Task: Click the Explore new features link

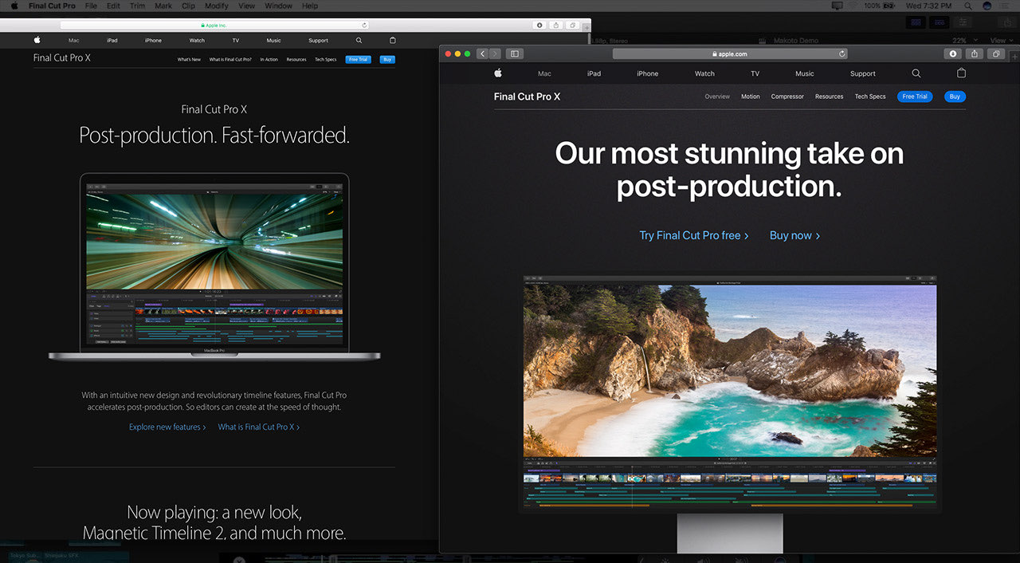Action: [x=167, y=427]
